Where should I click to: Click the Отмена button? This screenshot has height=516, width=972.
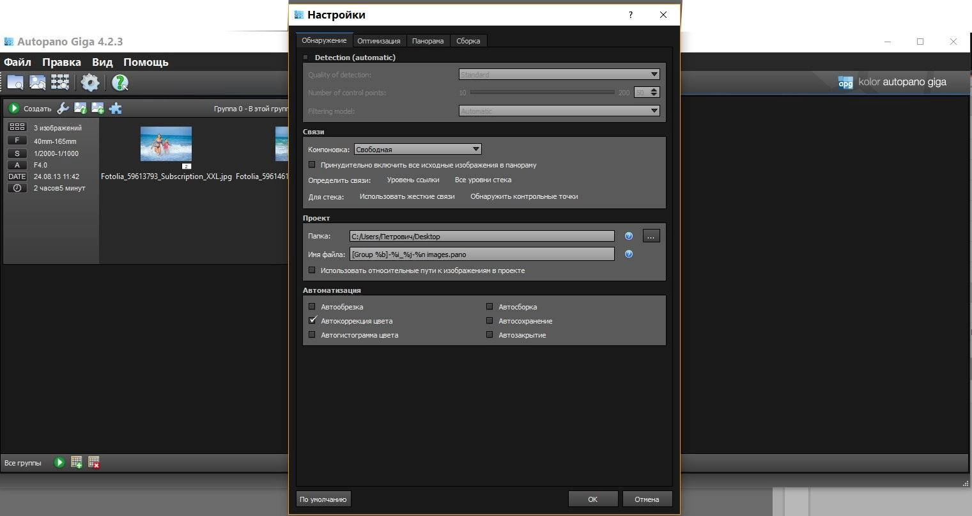point(647,499)
